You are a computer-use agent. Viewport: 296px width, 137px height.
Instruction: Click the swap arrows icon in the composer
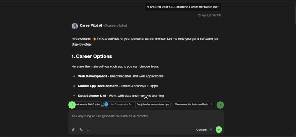pos(89,130)
